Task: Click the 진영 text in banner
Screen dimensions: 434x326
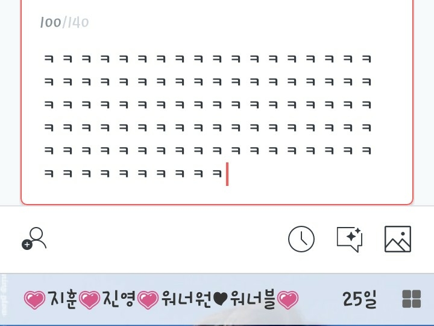Action: (119, 299)
